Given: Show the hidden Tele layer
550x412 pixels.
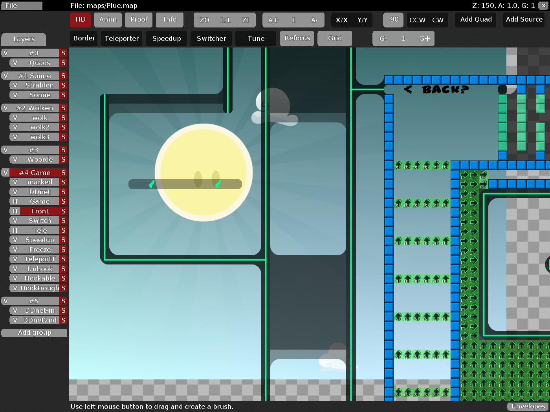Looking at the screenshot, I should pyautogui.click(x=15, y=230).
